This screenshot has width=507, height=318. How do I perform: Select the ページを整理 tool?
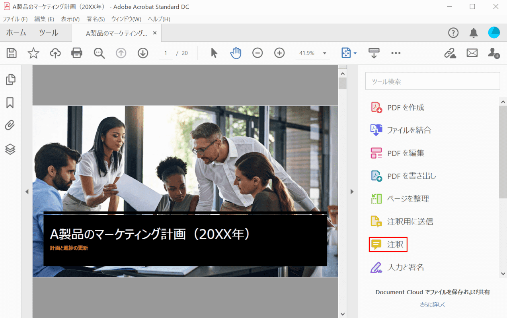coord(400,199)
